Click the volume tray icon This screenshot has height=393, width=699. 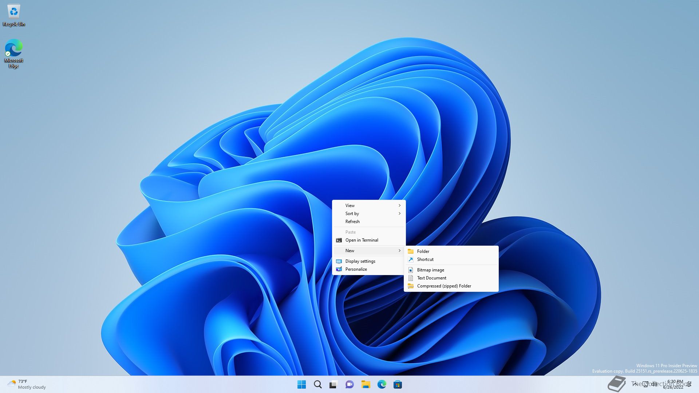tap(654, 384)
